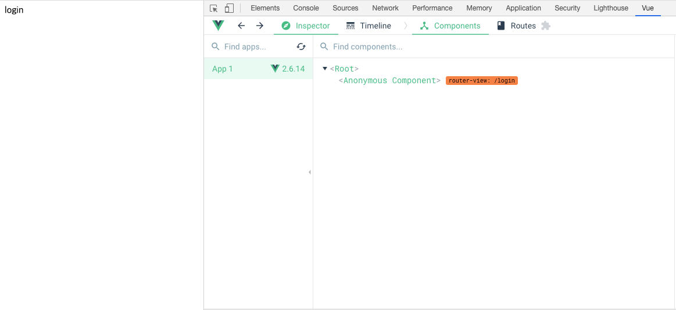This screenshot has width=676, height=310.
Task: Click the inspect element cursor icon
Action: [x=213, y=8]
